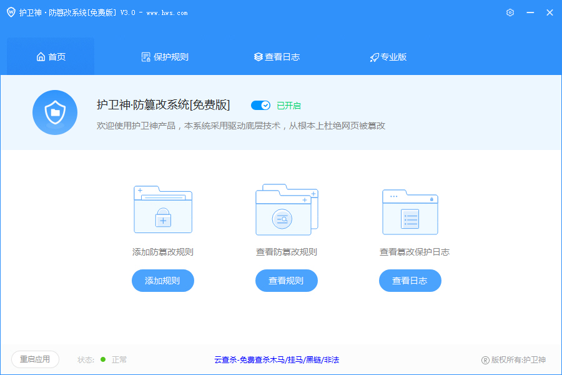The image size is (562, 375).
Task: Click the 添加防篡改规则 folder lock icon
Action: tap(163, 209)
